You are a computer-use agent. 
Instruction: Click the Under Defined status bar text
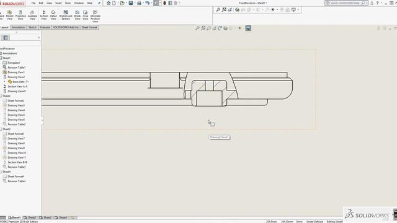314,222
